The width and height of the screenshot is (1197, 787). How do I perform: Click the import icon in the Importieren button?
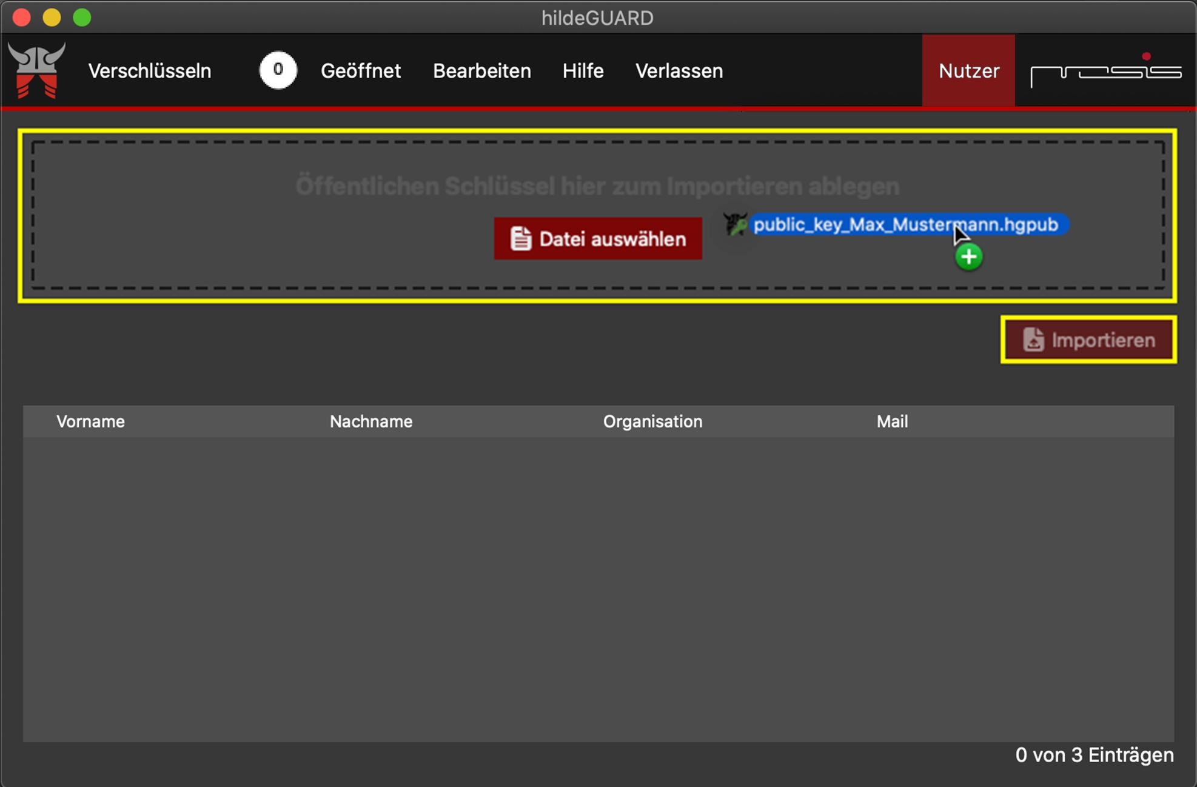point(1033,340)
